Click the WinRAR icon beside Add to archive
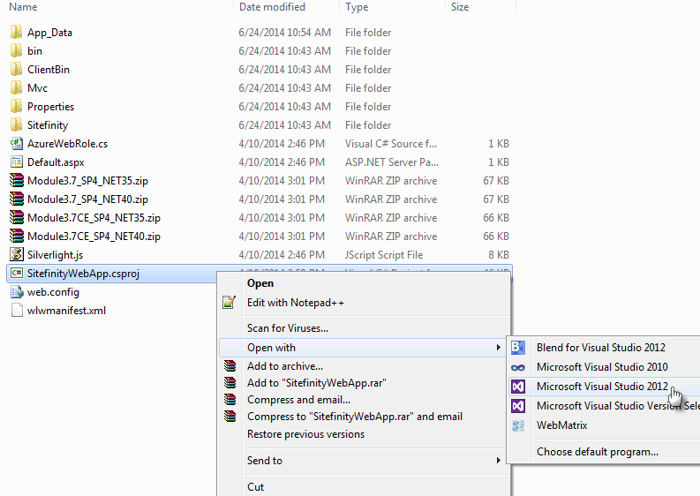Viewport: 700px width, 496px height. pos(230,366)
